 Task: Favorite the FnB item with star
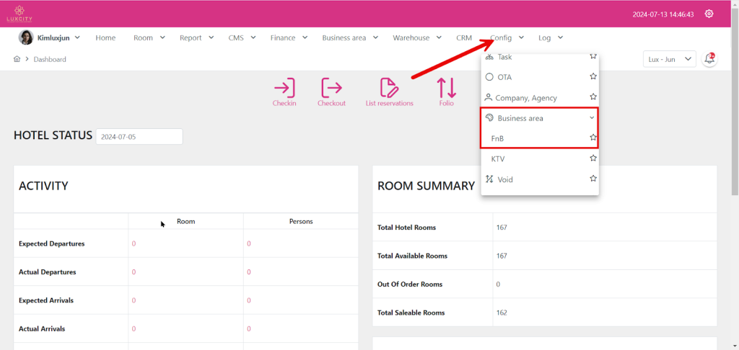point(592,138)
